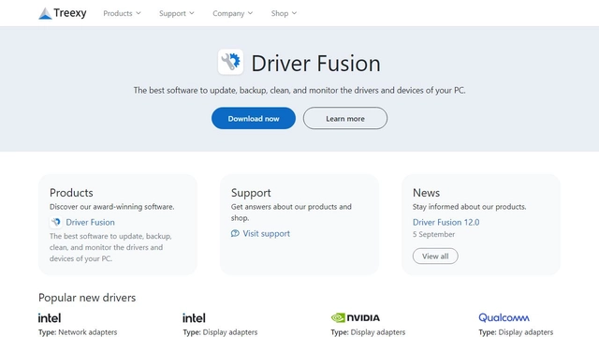
Task: Click the large Driver Fusion wrench-gear icon
Action: [x=231, y=62]
